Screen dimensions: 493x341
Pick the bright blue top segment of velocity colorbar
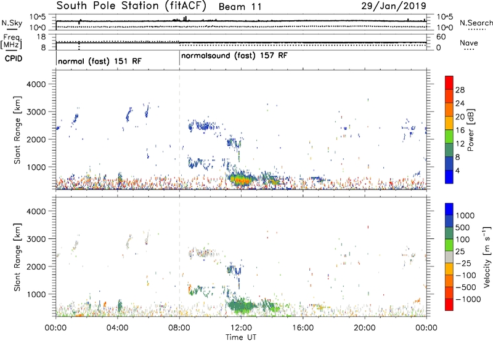pos(449,209)
